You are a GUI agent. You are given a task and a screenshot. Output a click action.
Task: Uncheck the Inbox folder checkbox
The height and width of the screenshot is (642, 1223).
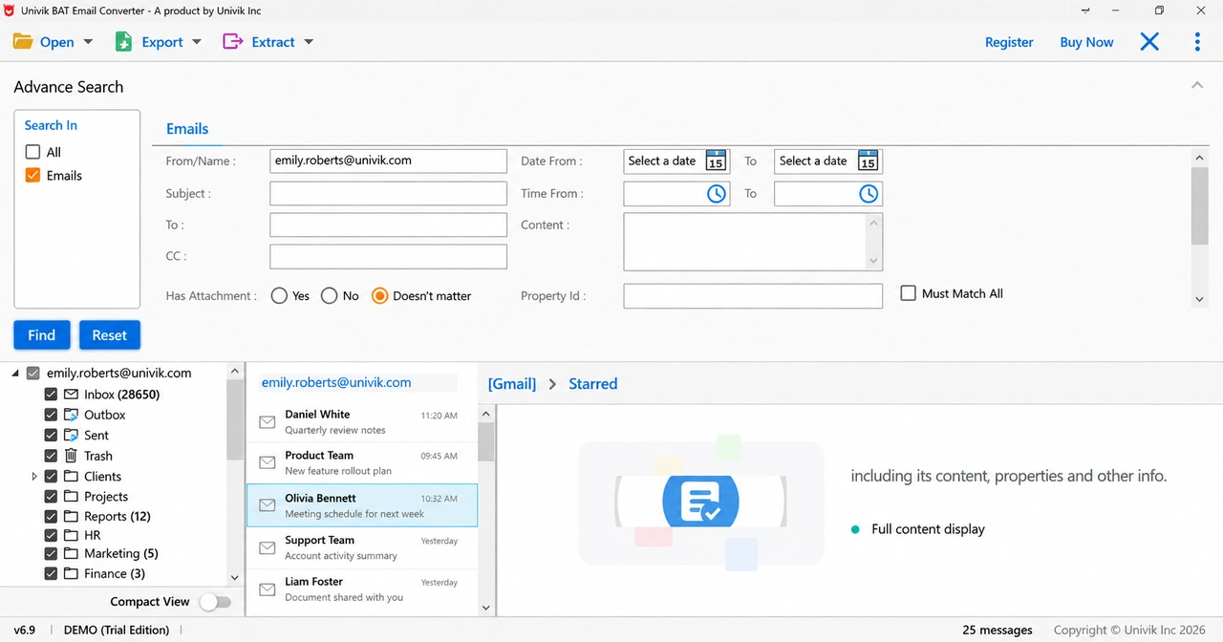pyautogui.click(x=51, y=395)
